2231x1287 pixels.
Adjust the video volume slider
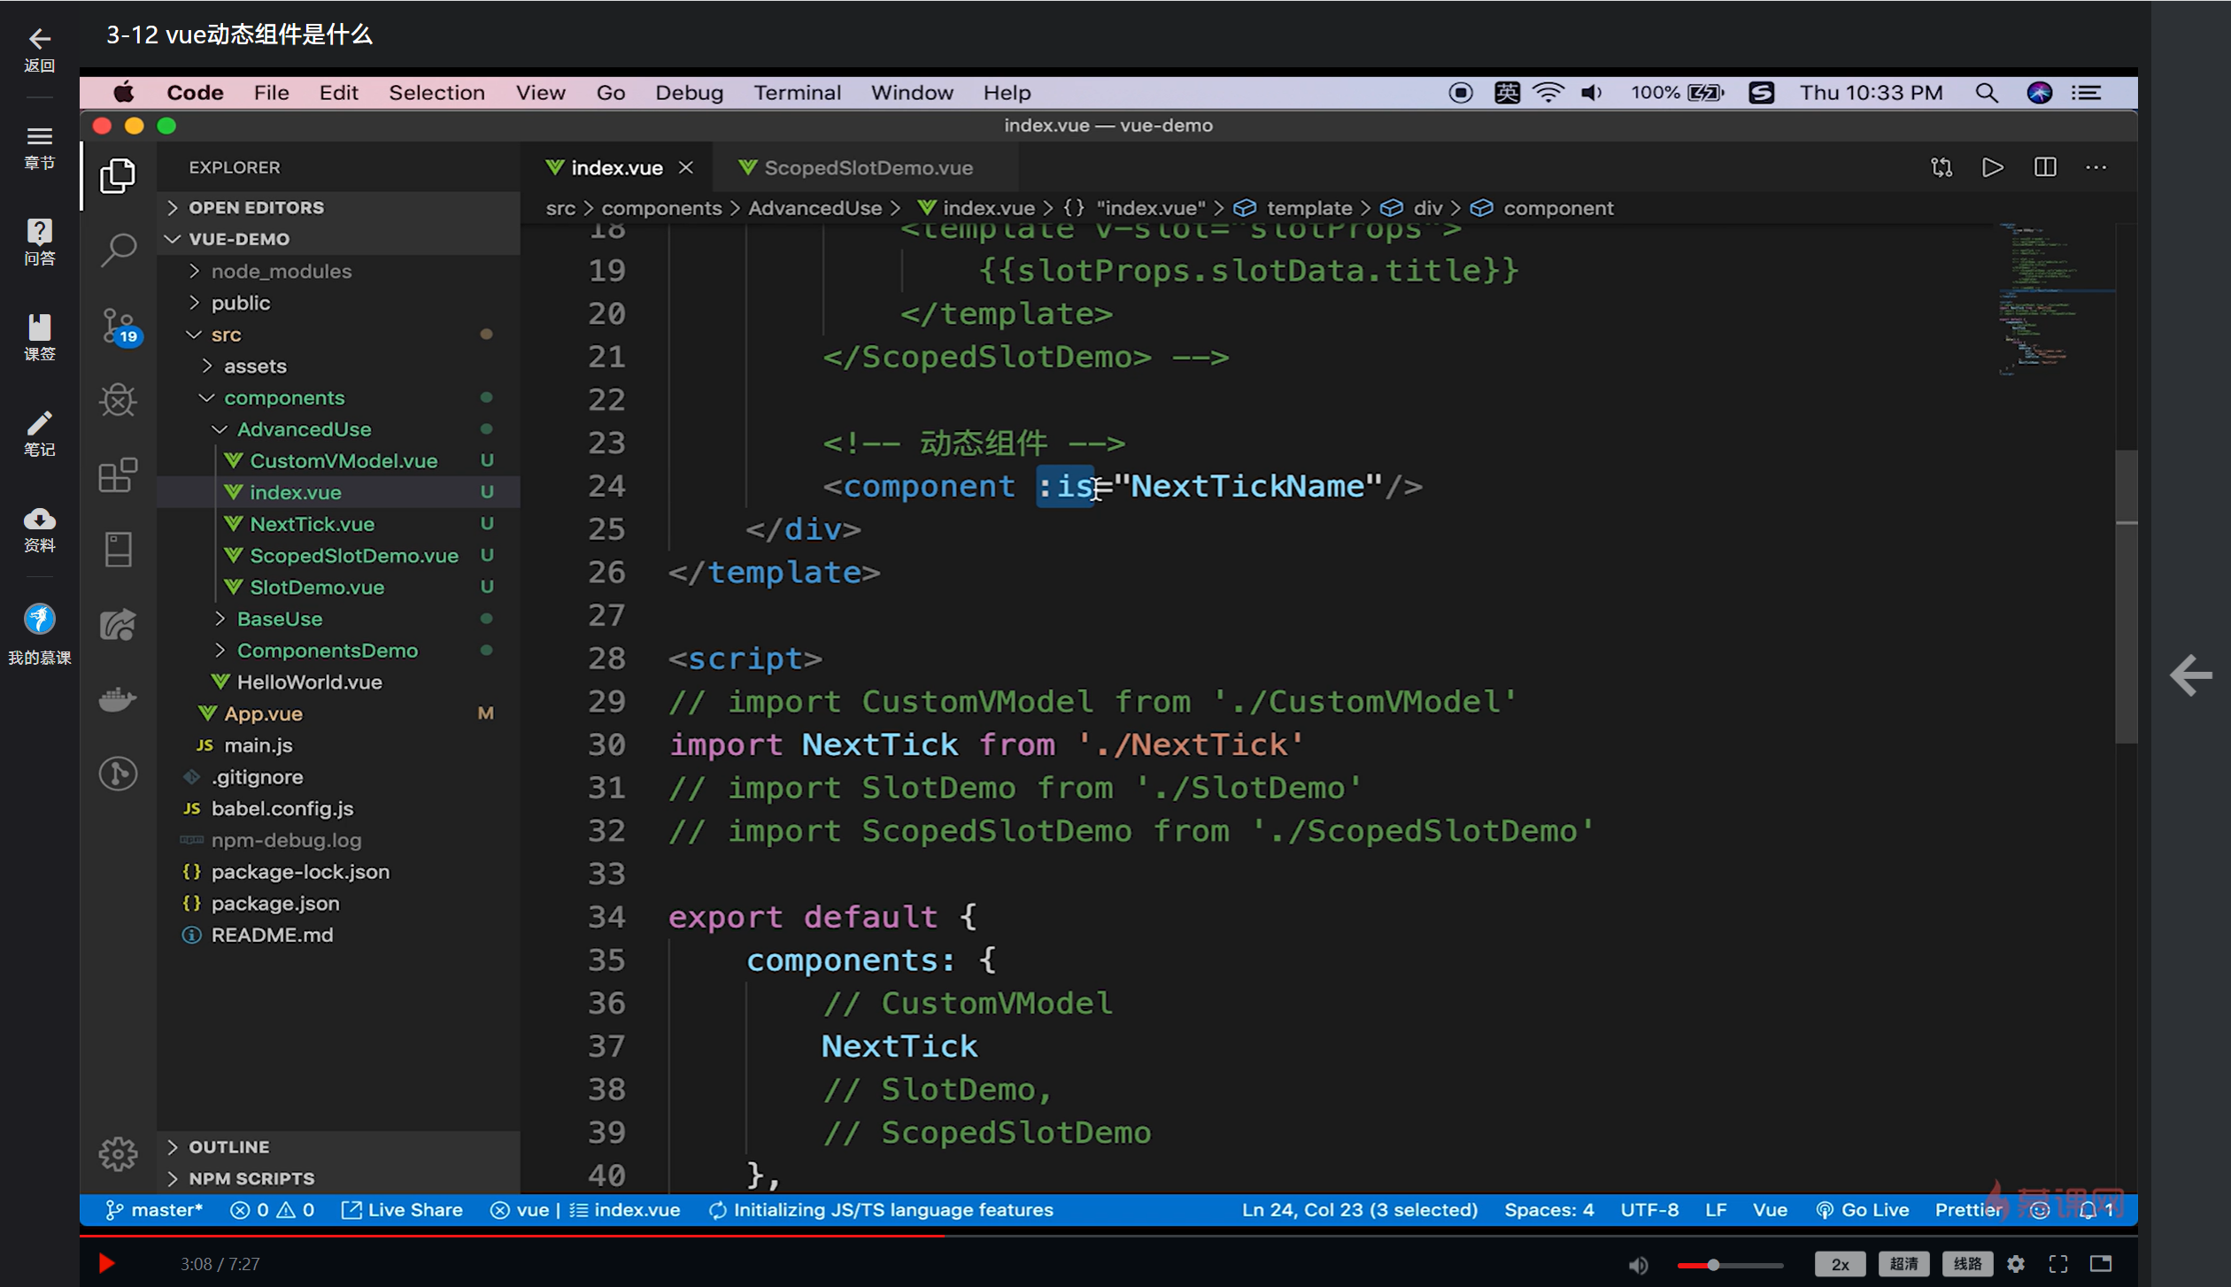(1713, 1265)
